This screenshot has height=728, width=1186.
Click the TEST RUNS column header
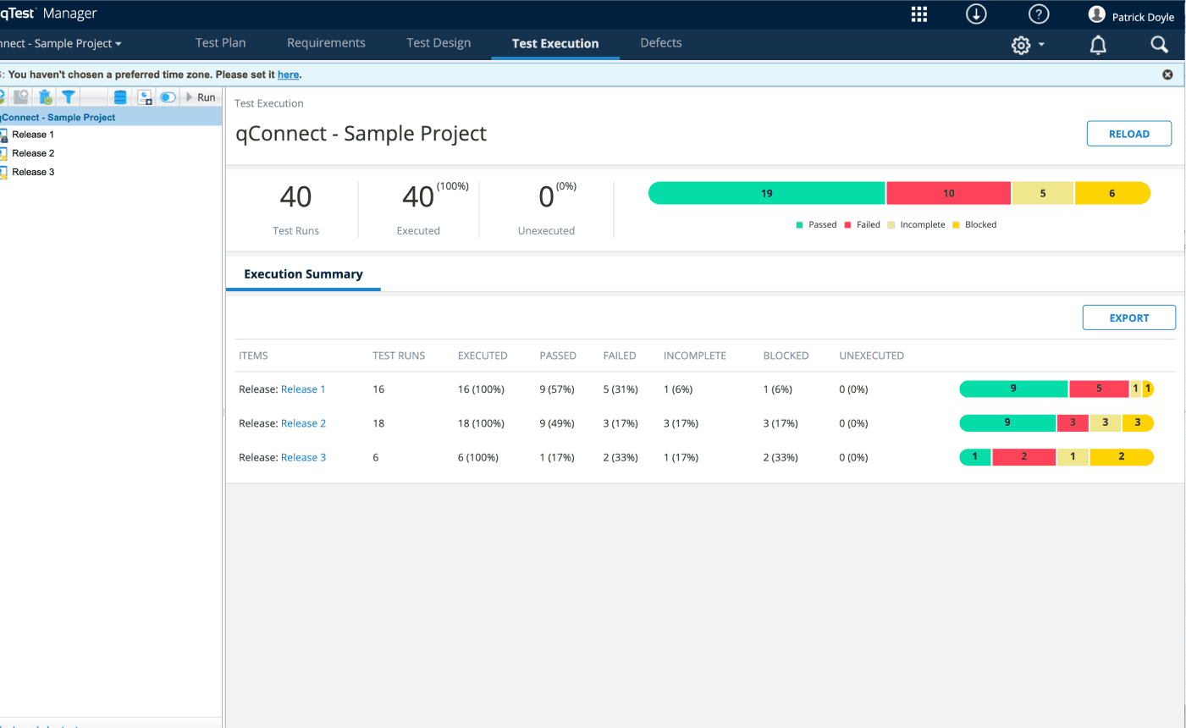click(399, 356)
